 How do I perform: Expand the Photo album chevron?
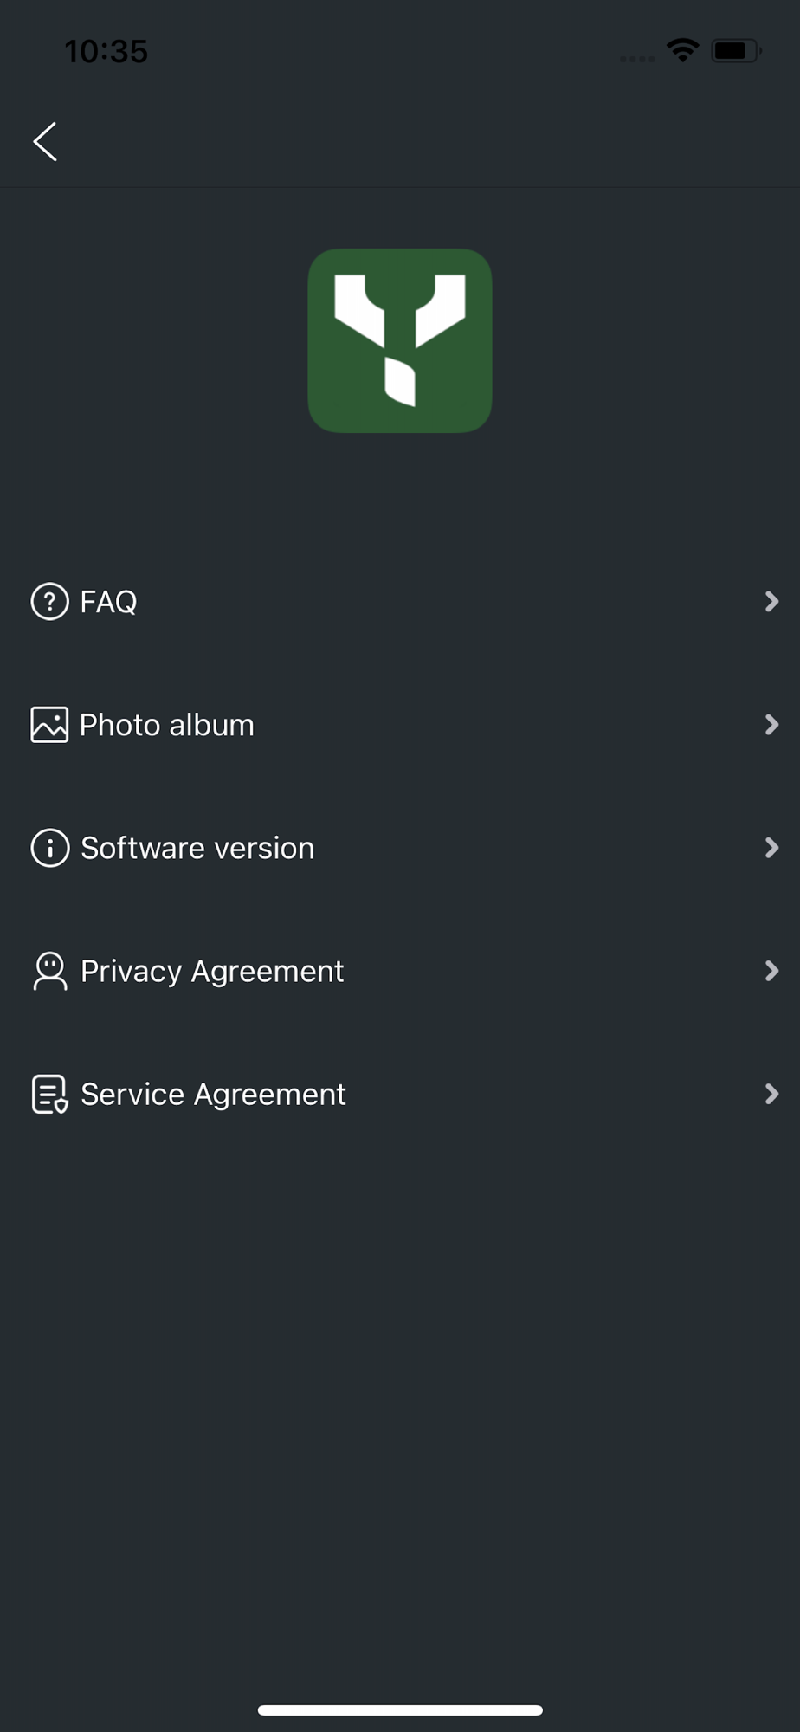(771, 725)
